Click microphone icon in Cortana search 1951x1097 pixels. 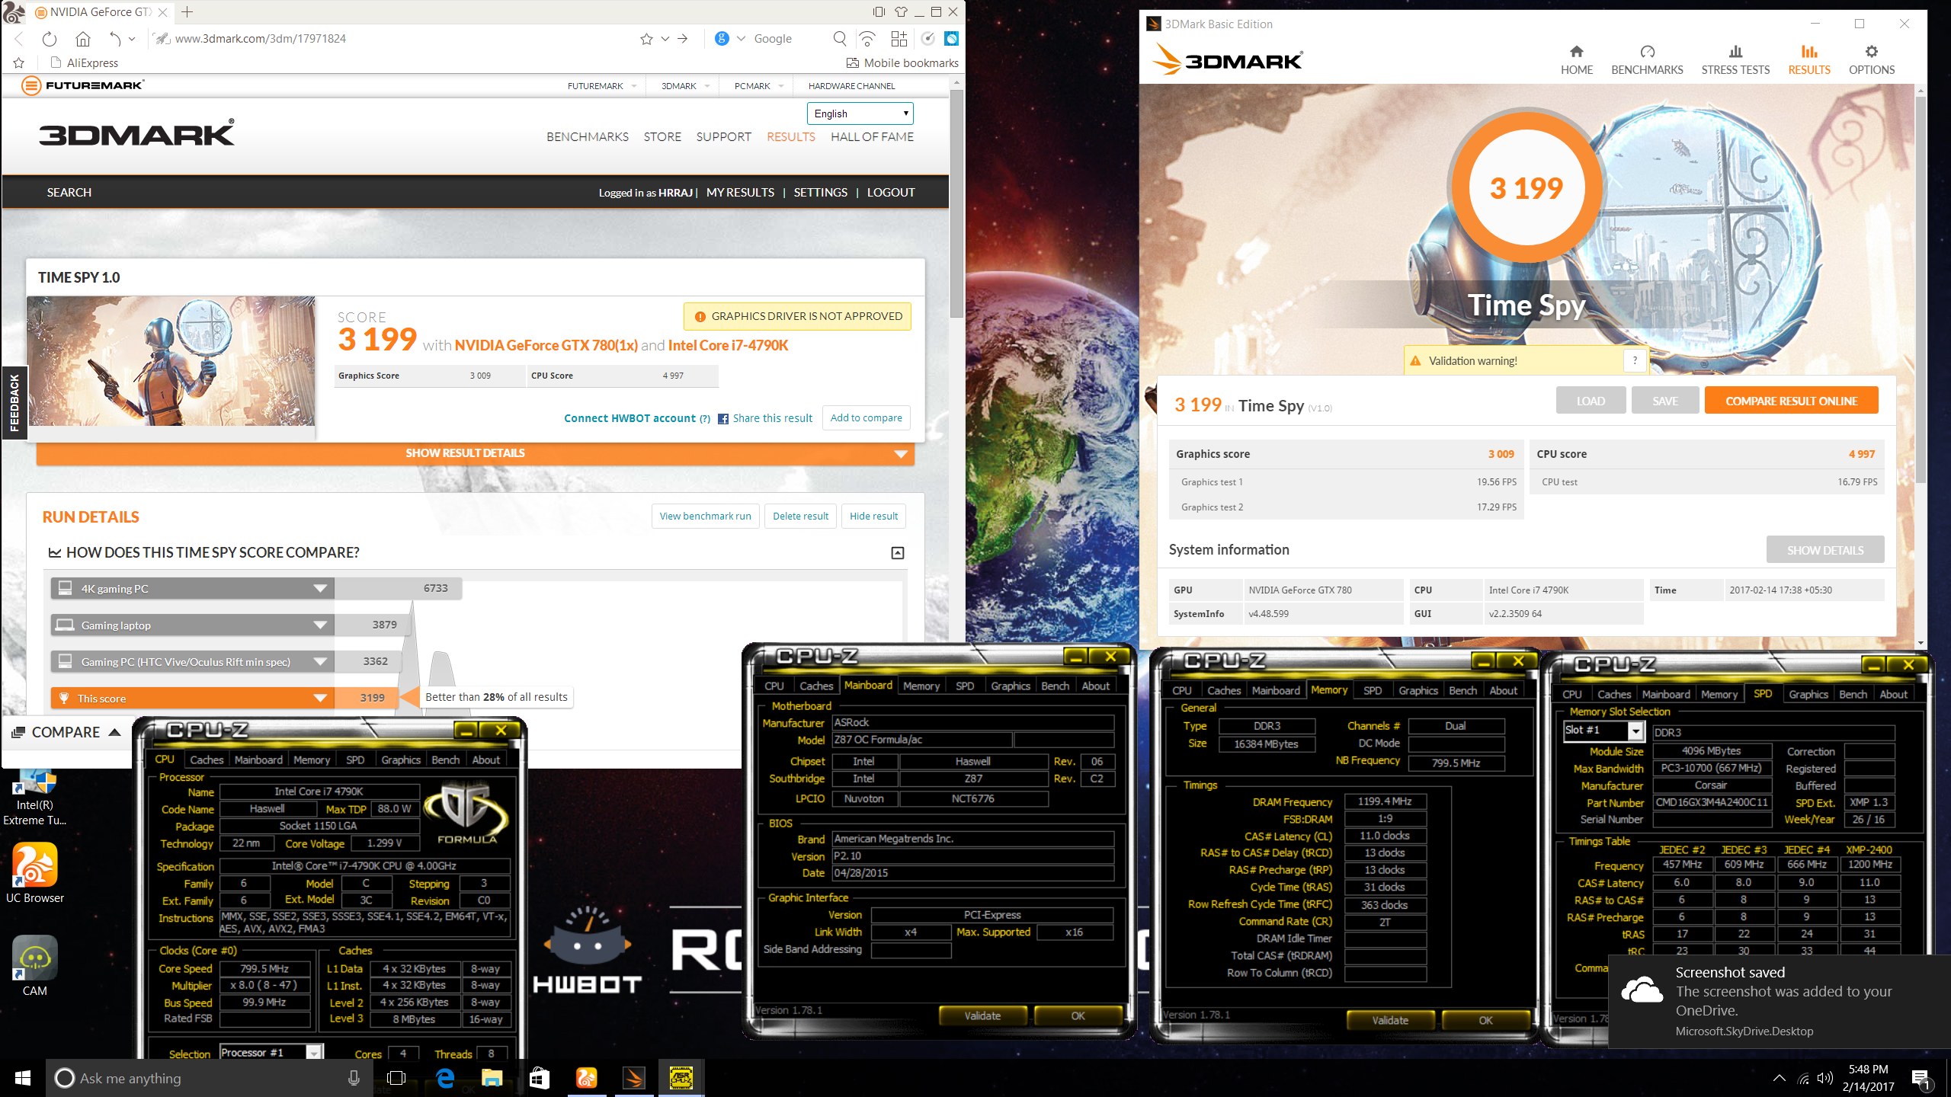click(x=354, y=1078)
